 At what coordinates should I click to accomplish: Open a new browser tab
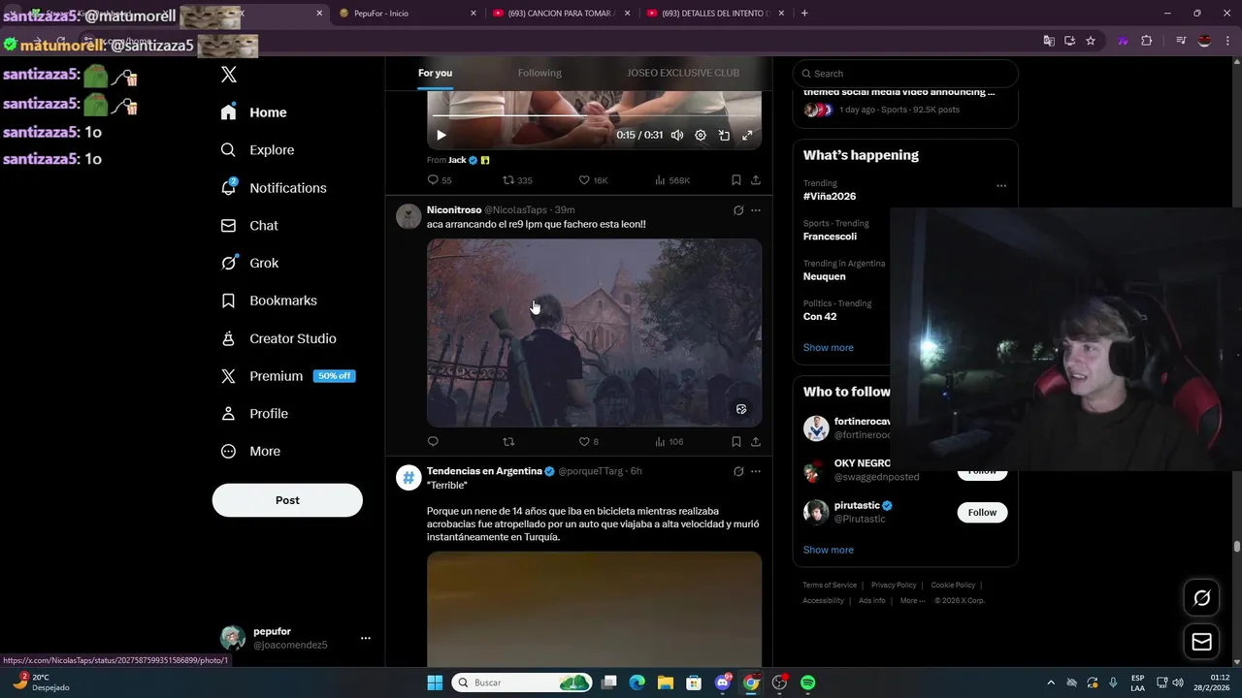click(804, 14)
